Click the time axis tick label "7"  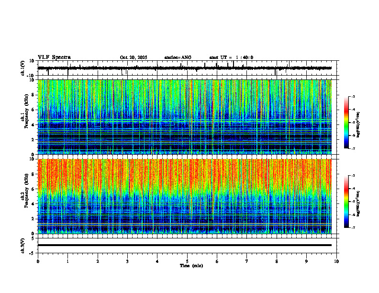[247, 261]
